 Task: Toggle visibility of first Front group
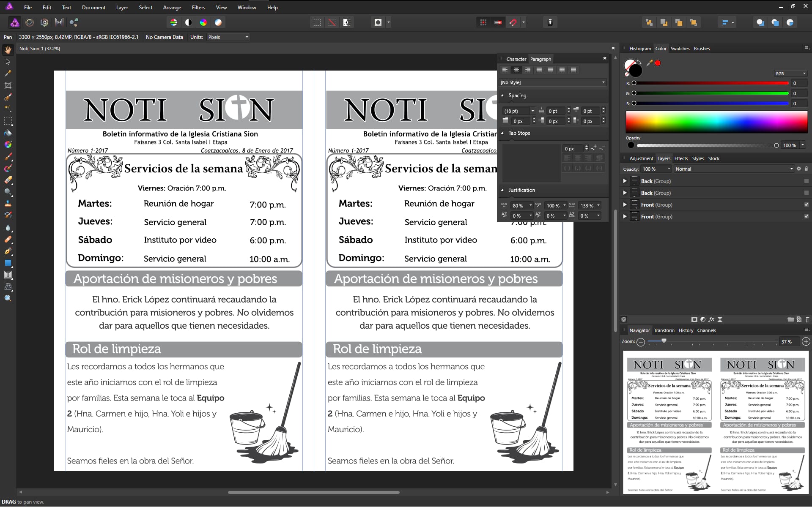(806, 204)
